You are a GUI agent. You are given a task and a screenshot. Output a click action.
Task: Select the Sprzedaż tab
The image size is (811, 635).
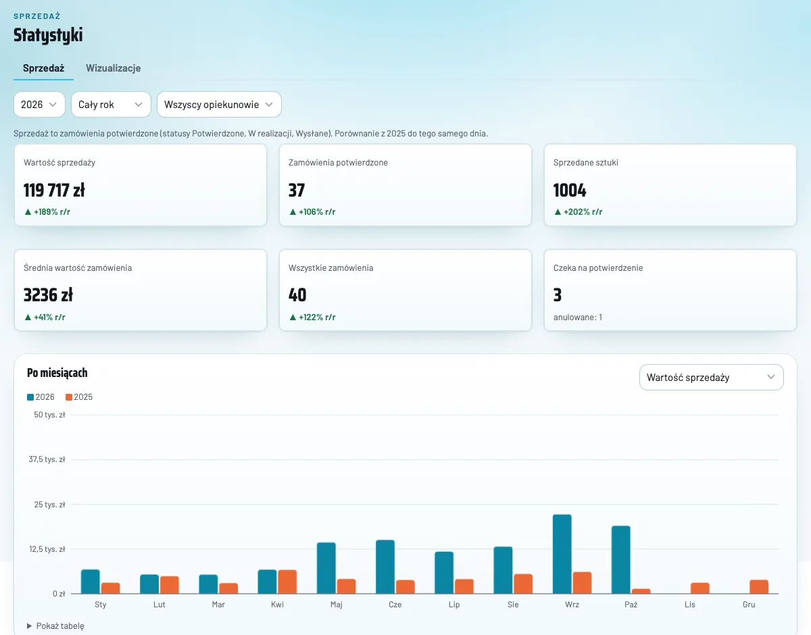click(x=43, y=68)
